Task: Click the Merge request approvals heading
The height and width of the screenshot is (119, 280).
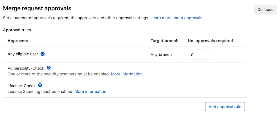Action: [37, 8]
